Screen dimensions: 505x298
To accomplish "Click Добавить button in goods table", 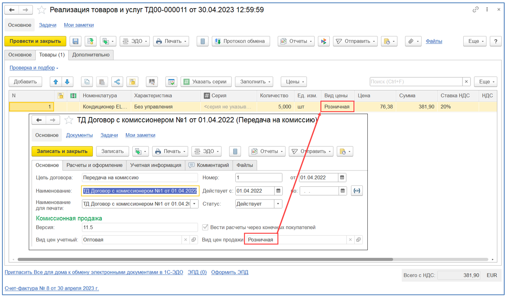I will (x=25, y=82).
